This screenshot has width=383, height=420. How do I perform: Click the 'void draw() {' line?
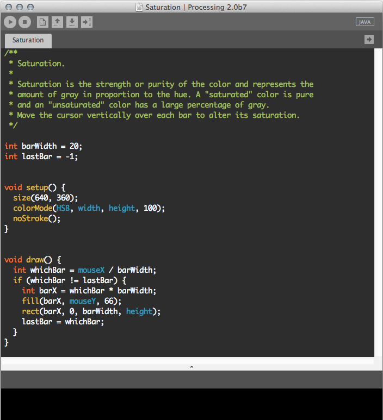pyautogui.click(x=33, y=260)
